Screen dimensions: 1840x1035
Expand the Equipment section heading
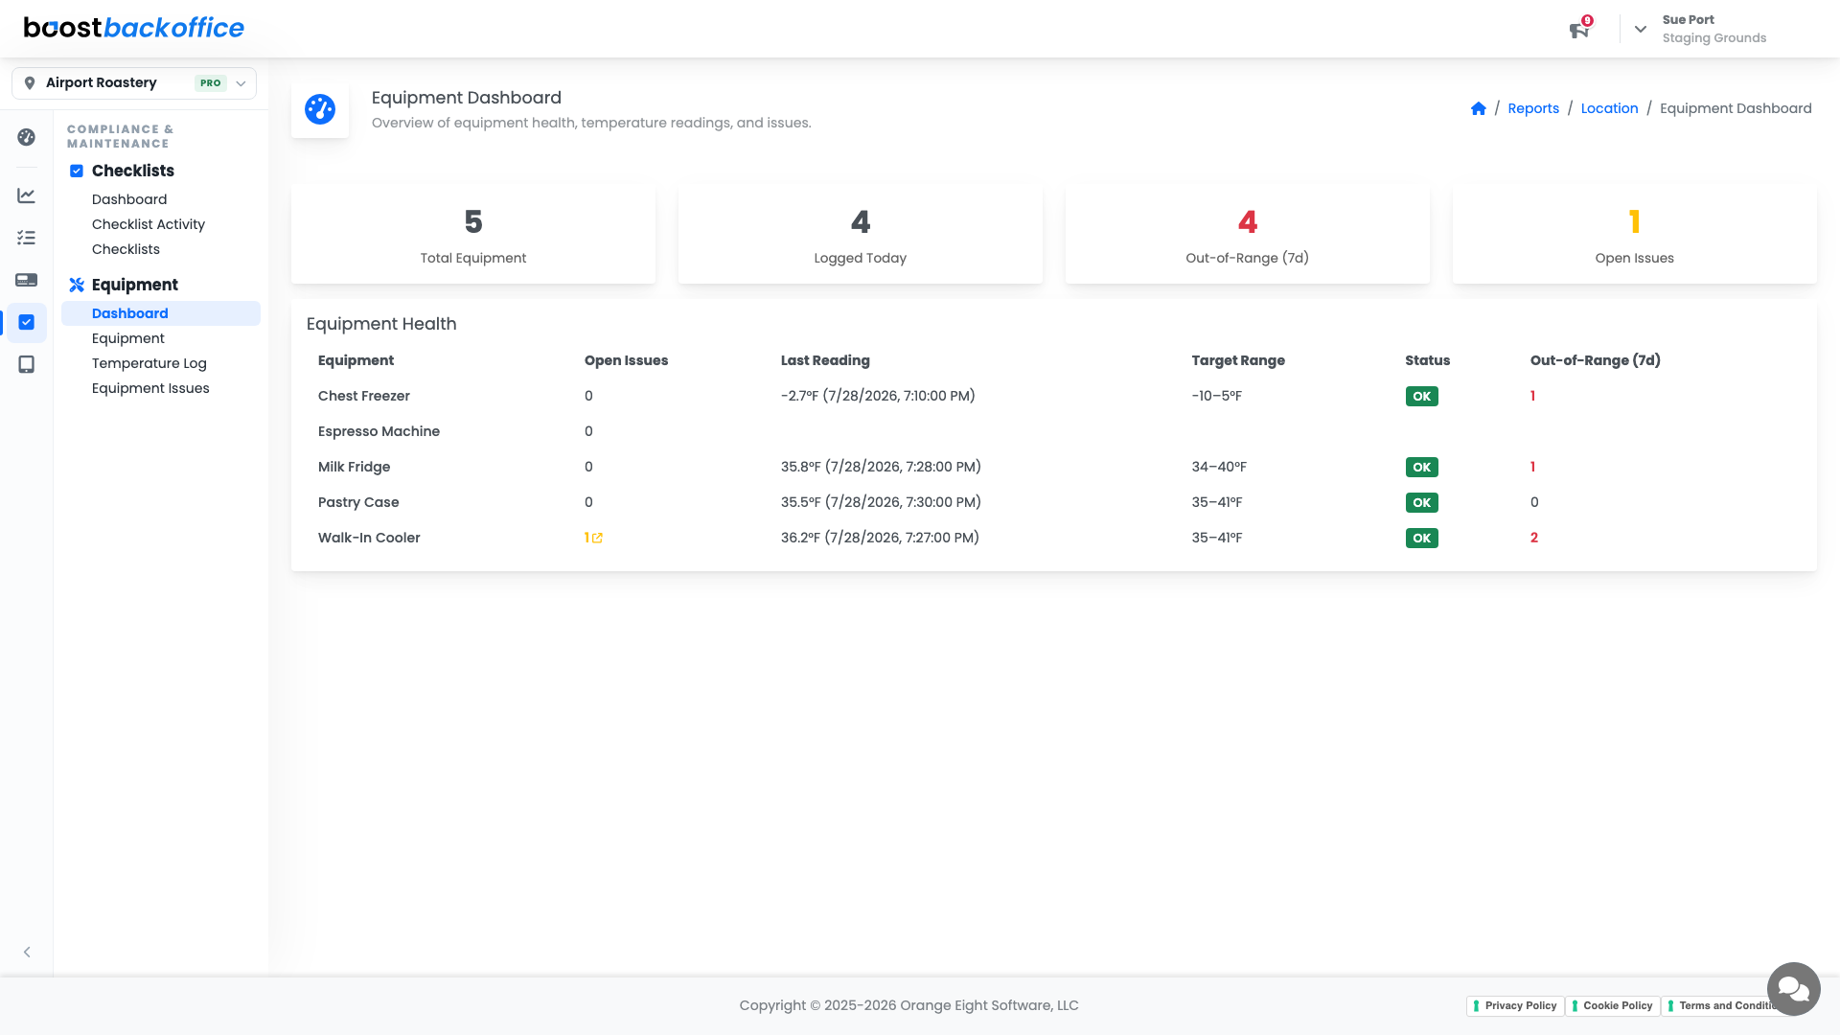[135, 285]
